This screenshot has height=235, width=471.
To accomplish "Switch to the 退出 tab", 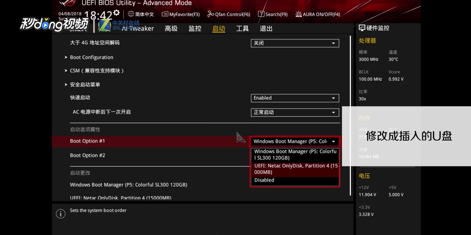I will point(266,28).
